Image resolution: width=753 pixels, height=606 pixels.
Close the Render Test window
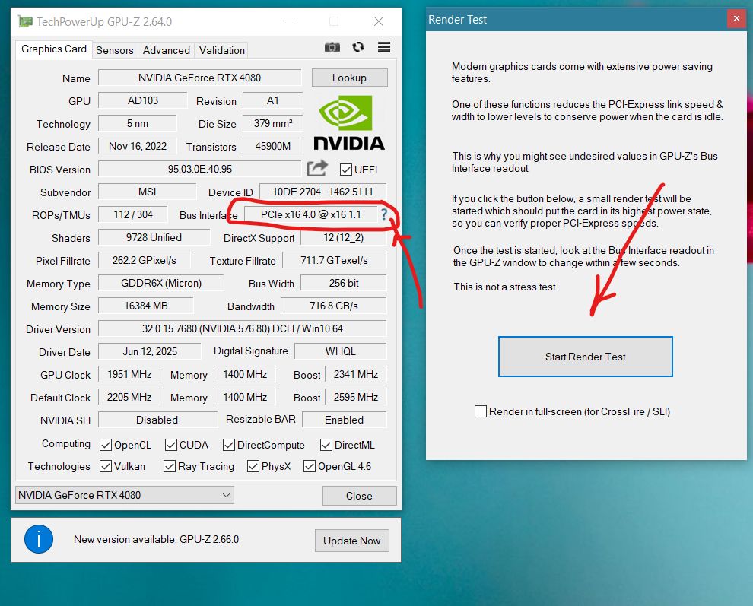pos(737,19)
